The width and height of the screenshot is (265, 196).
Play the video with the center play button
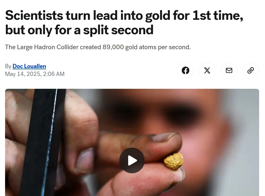pyautogui.click(x=132, y=160)
